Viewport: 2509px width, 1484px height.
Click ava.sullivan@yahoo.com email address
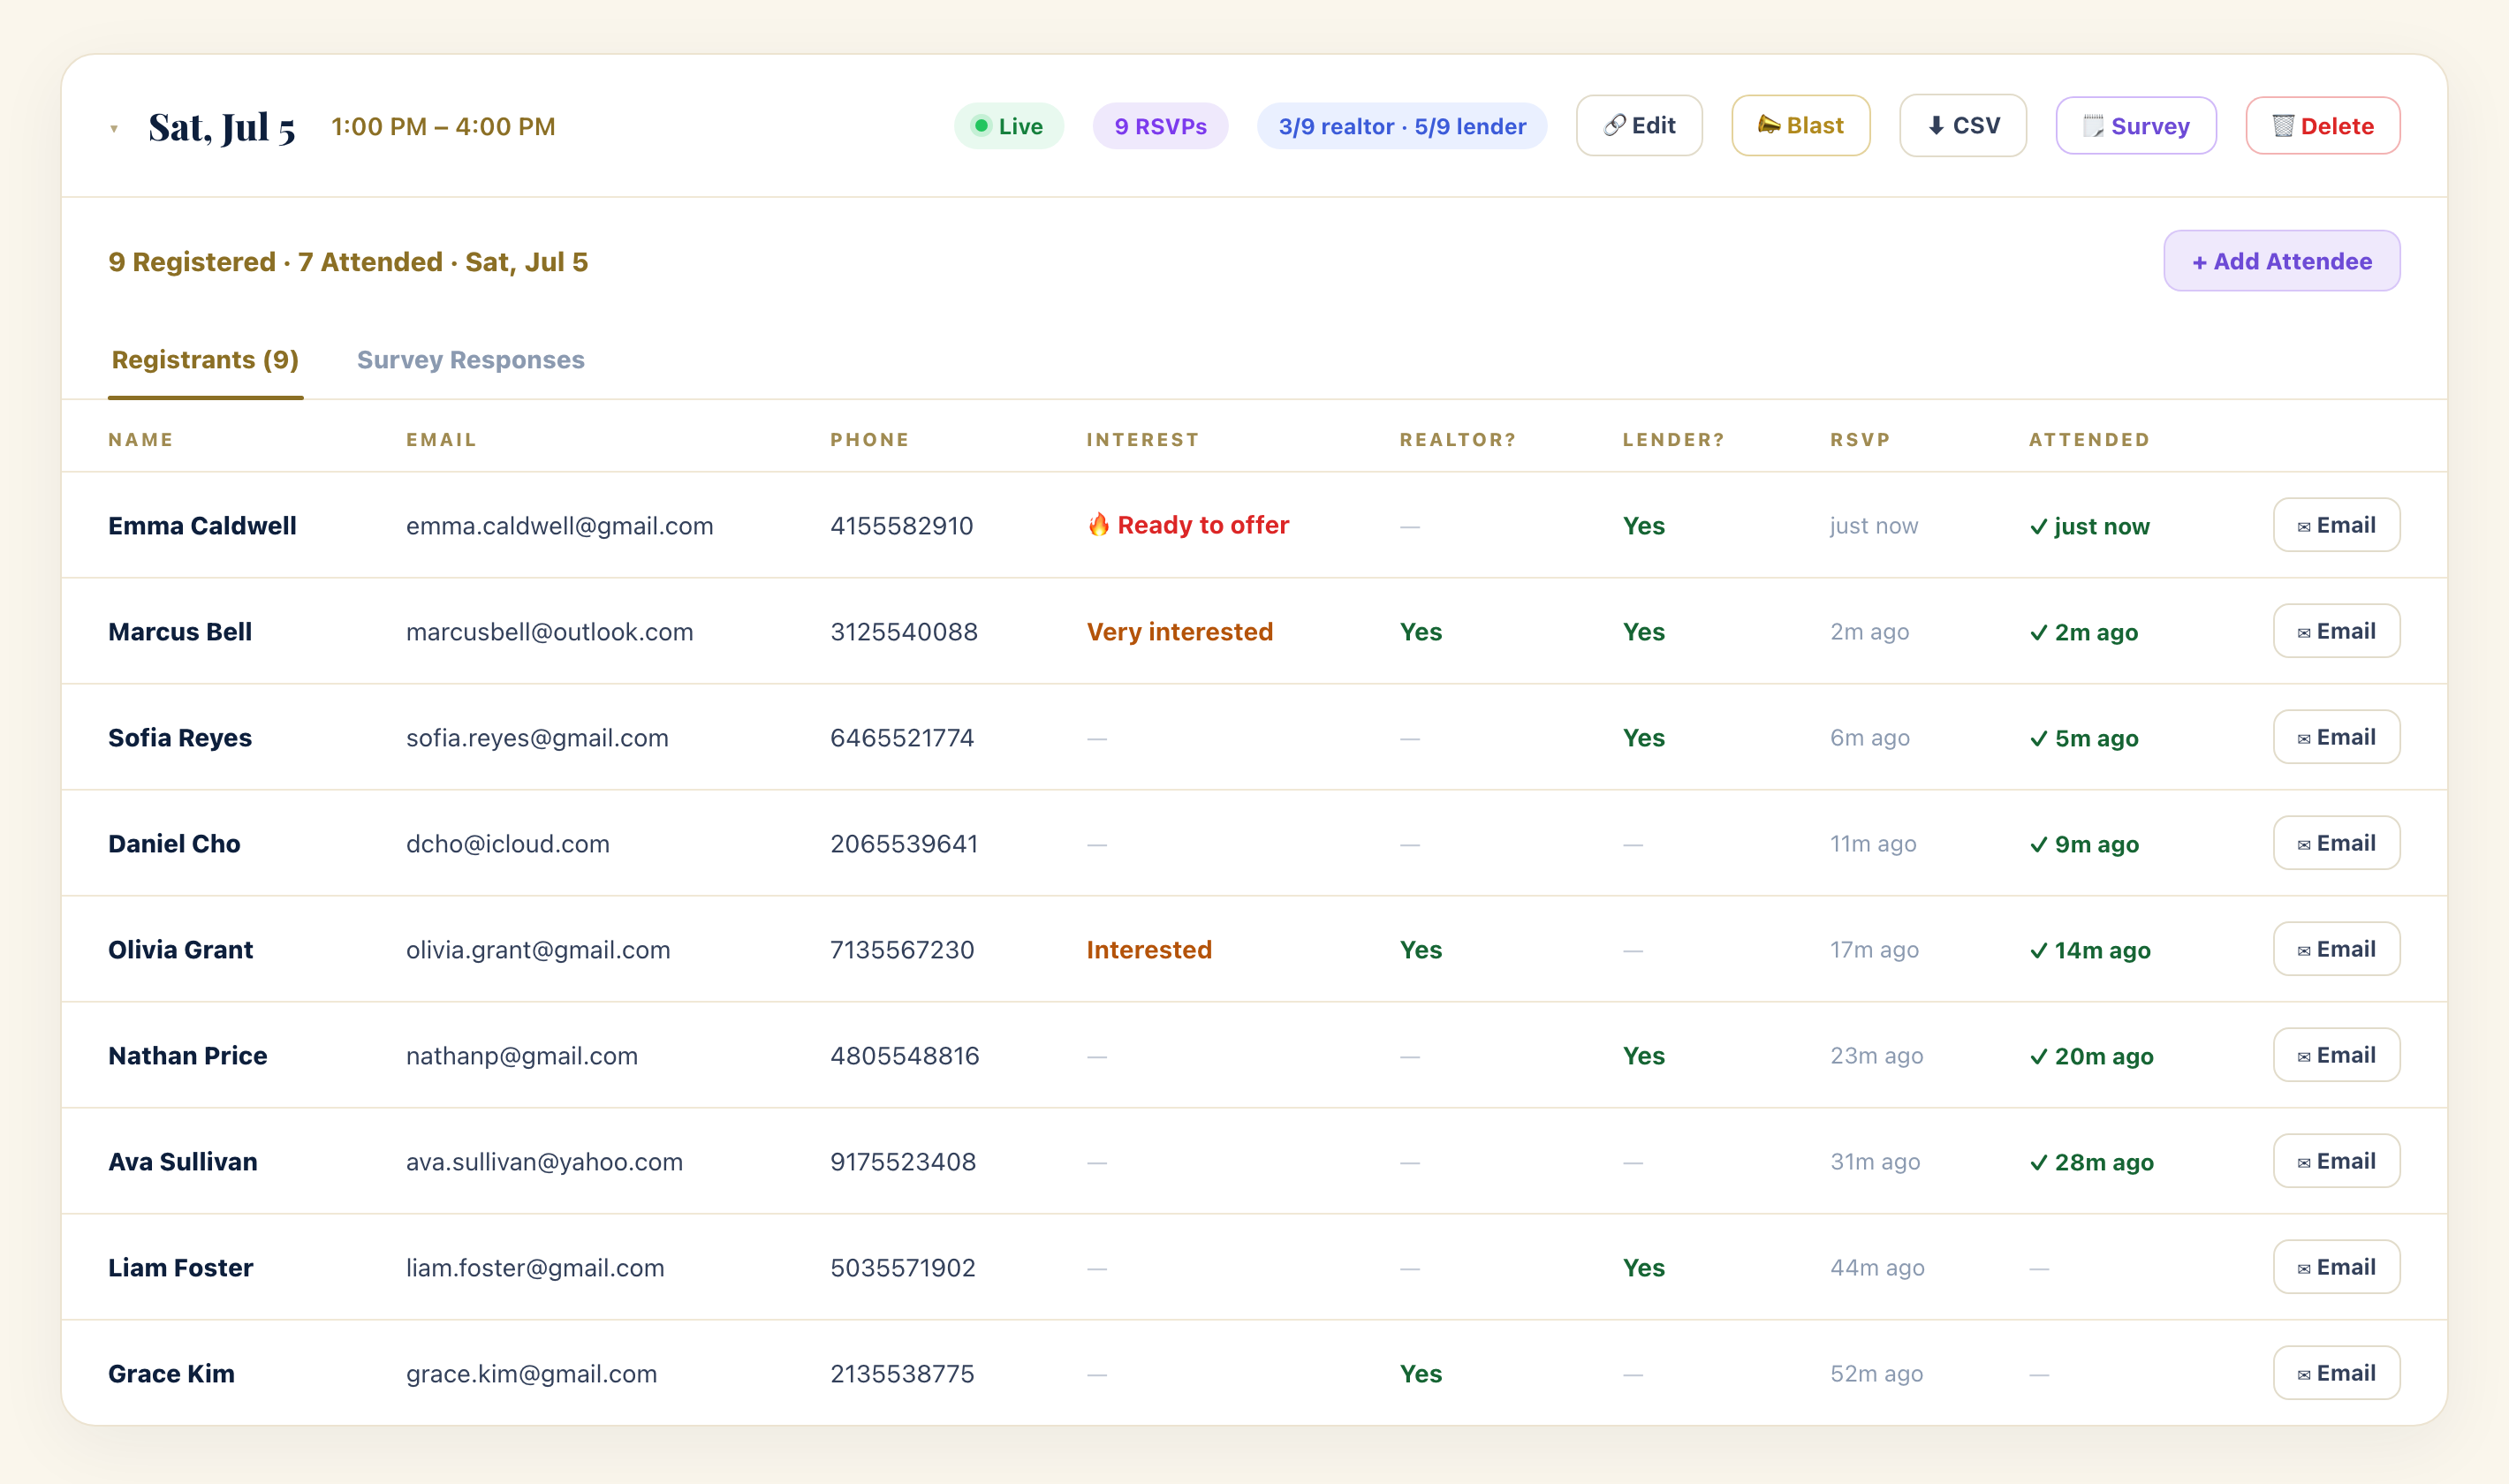click(x=544, y=1162)
